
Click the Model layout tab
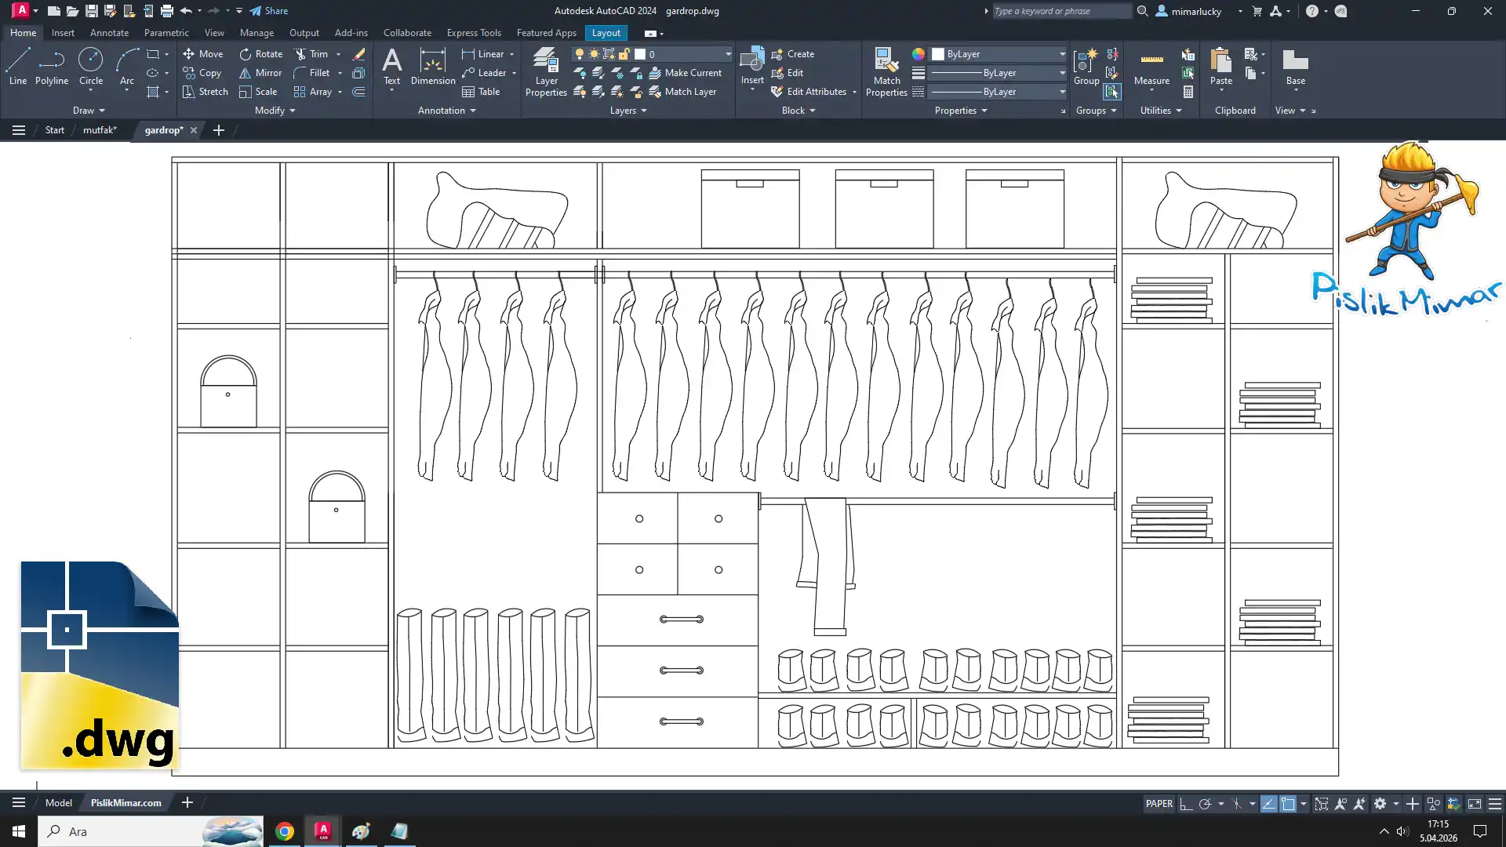[59, 802]
